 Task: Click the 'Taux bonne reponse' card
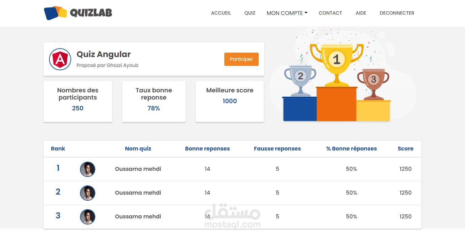coord(154,102)
